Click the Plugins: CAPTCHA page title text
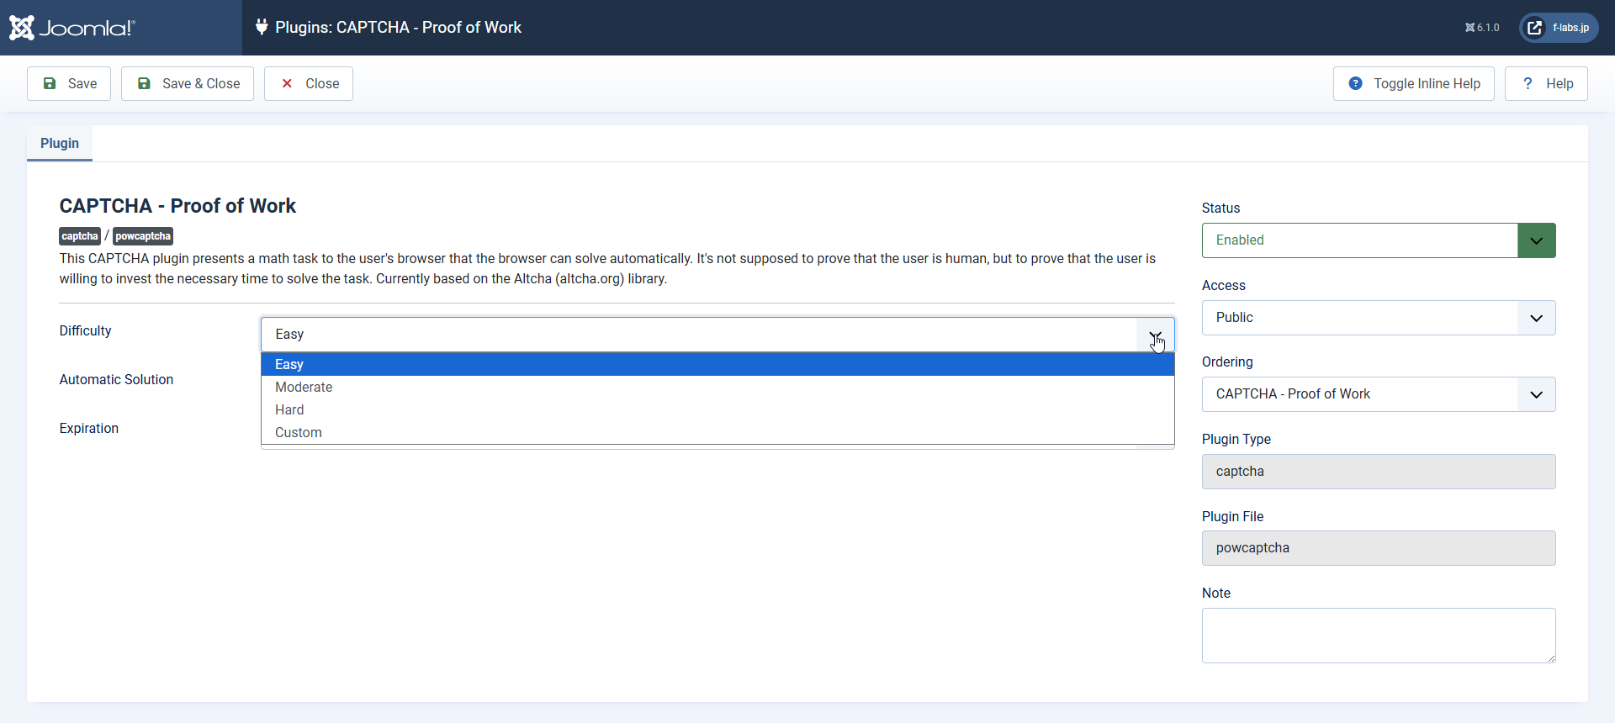This screenshot has width=1615, height=723. [x=398, y=27]
